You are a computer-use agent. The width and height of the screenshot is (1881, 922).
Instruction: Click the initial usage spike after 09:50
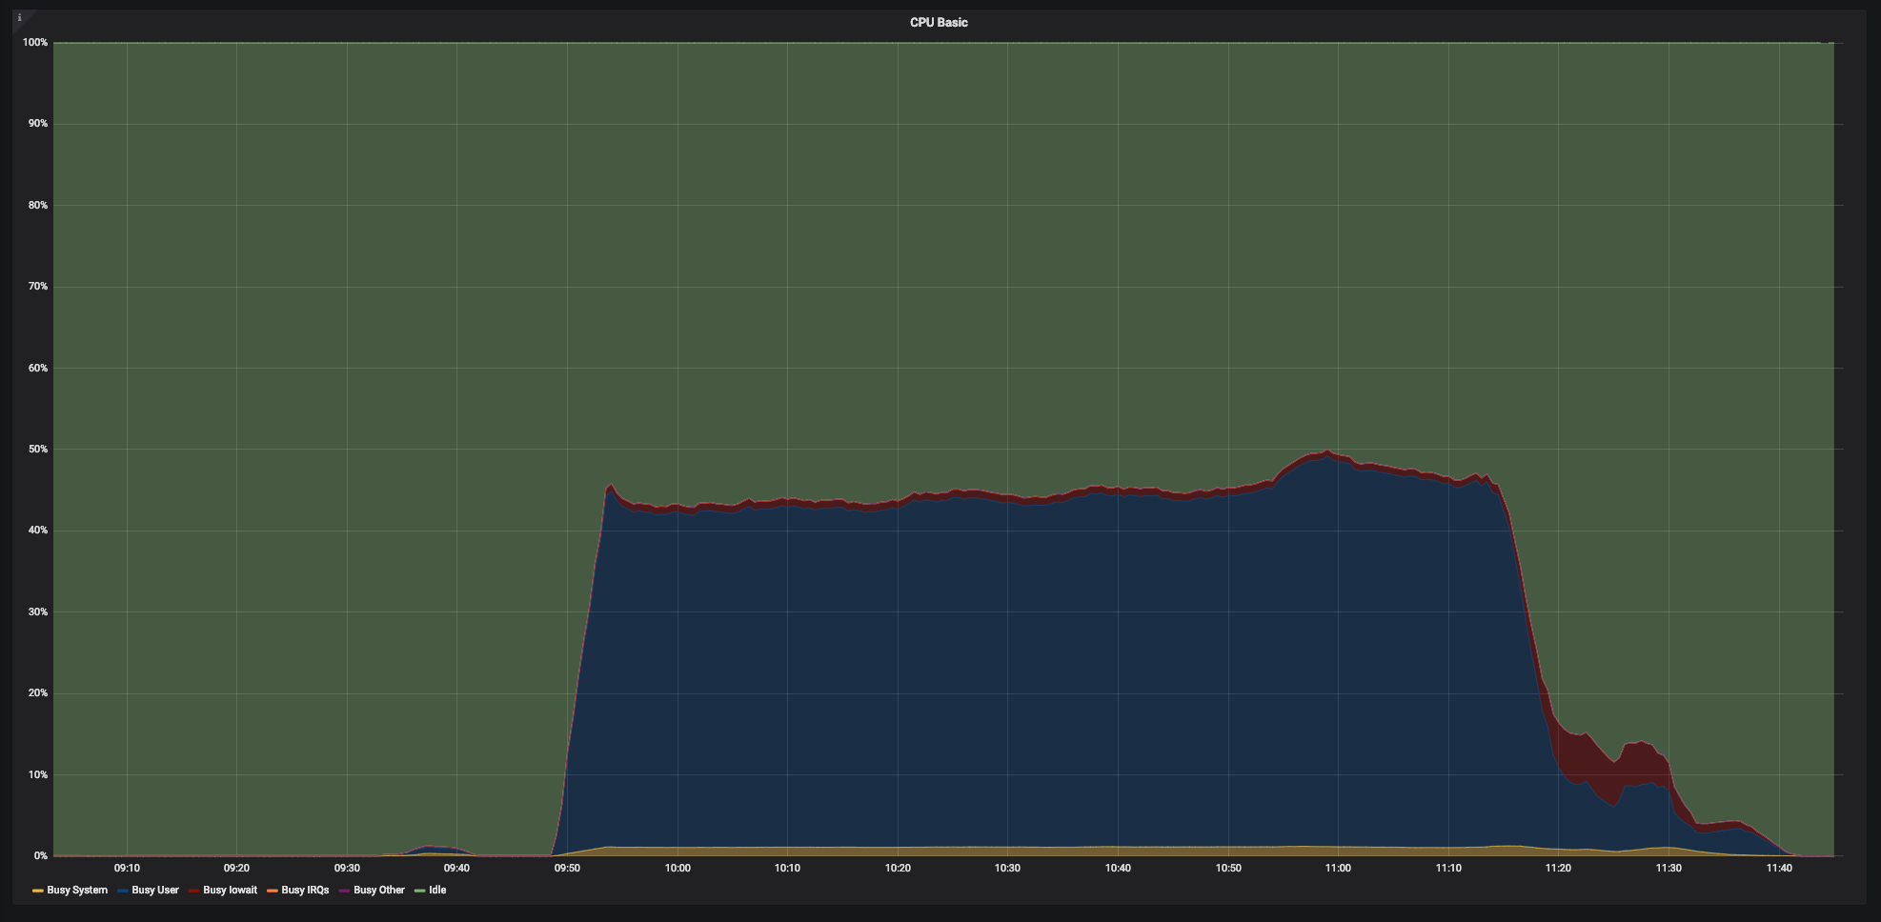coord(610,487)
